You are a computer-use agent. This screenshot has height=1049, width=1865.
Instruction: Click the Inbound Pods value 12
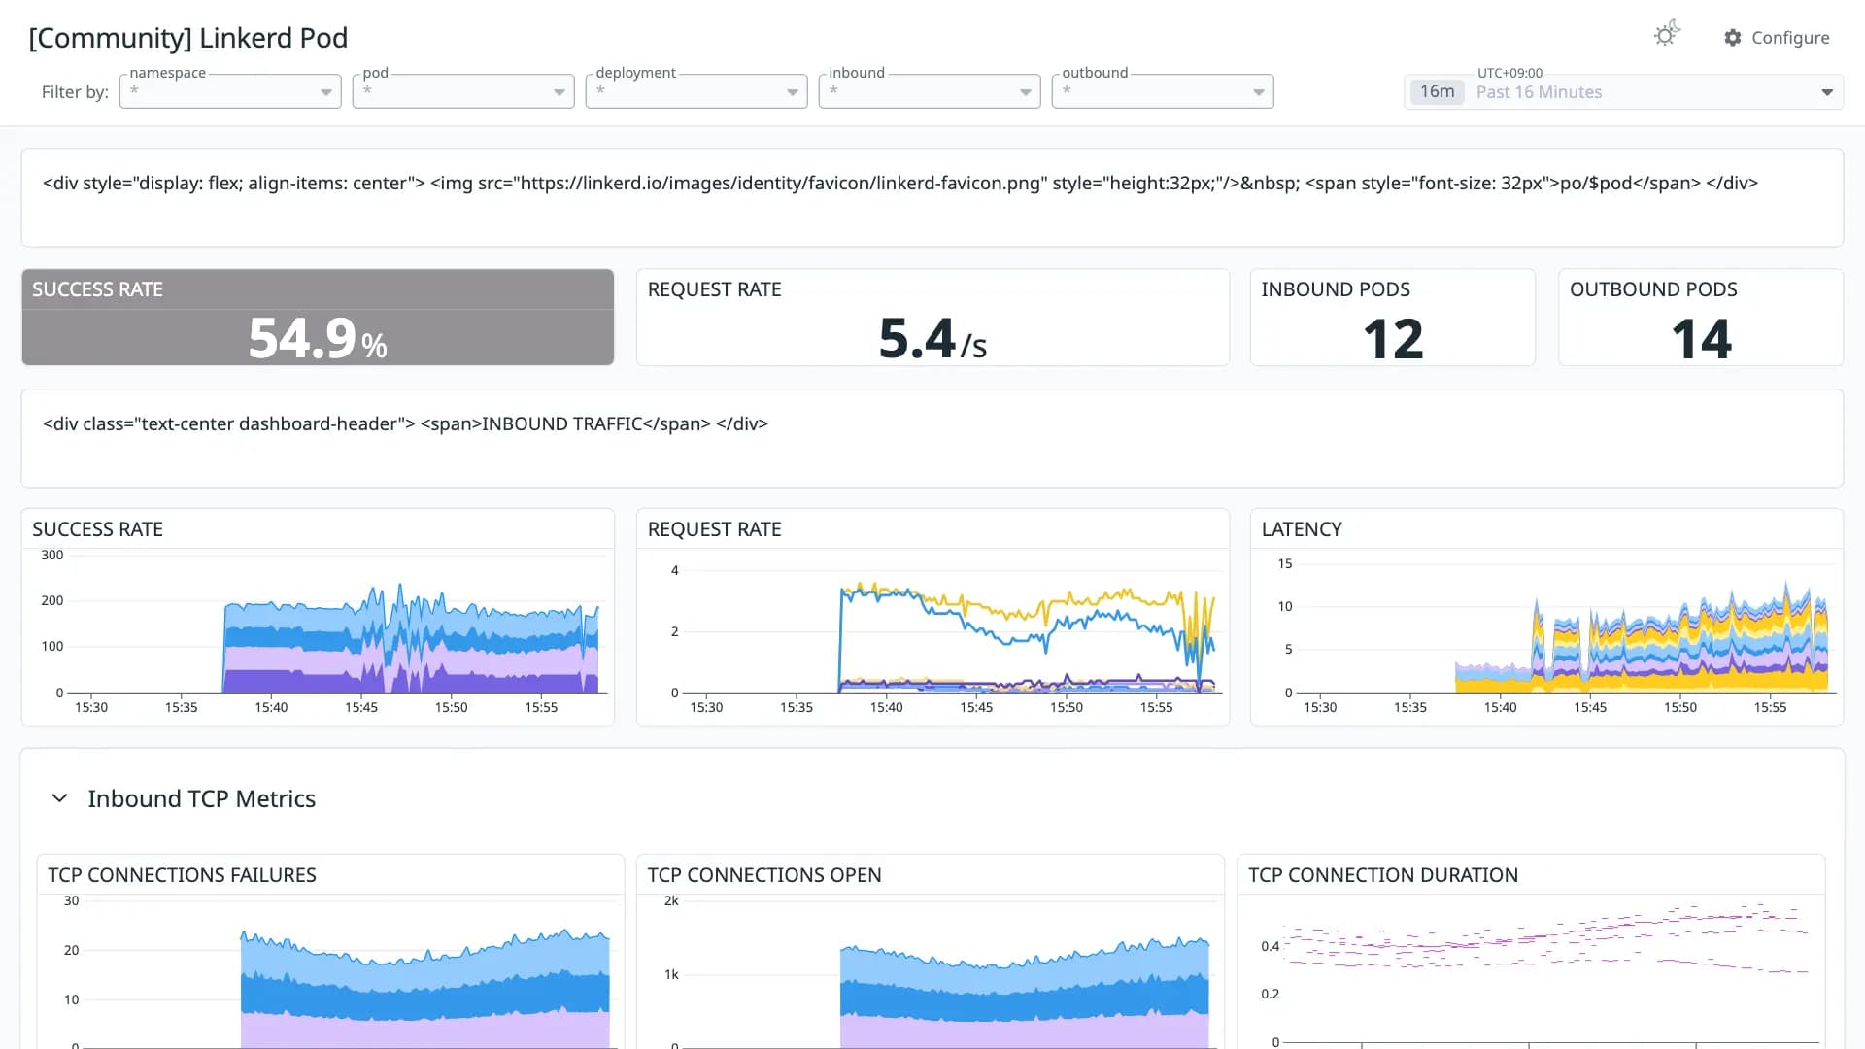pos(1393,339)
